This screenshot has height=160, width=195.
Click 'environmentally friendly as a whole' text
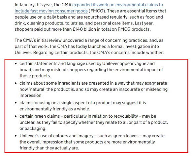(x=54, y=109)
